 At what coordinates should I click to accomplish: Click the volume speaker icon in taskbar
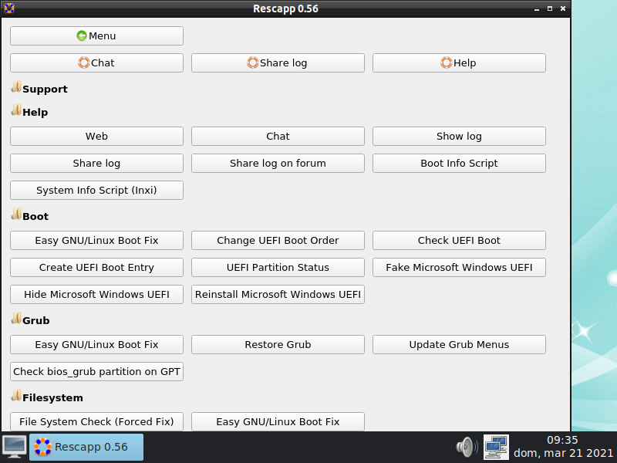[x=466, y=447]
